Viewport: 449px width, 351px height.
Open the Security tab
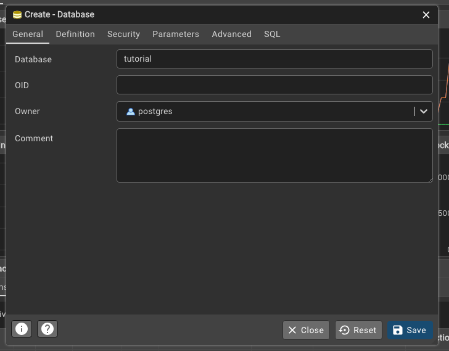(x=123, y=35)
